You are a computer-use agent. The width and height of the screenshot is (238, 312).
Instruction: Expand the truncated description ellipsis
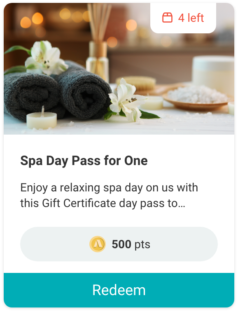[182, 203]
